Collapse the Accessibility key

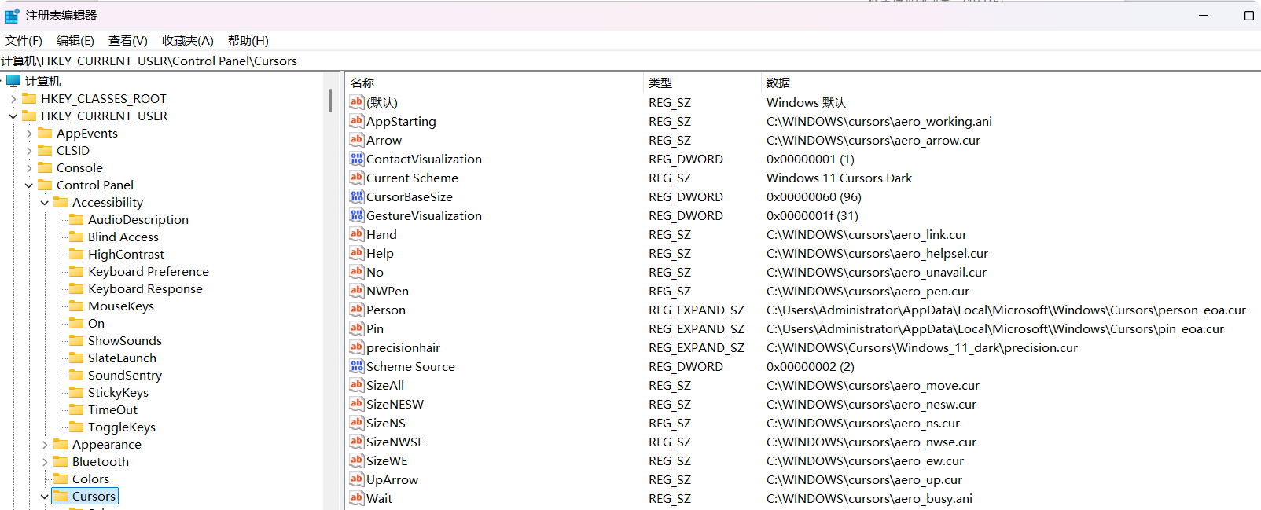tap(45, 203)
